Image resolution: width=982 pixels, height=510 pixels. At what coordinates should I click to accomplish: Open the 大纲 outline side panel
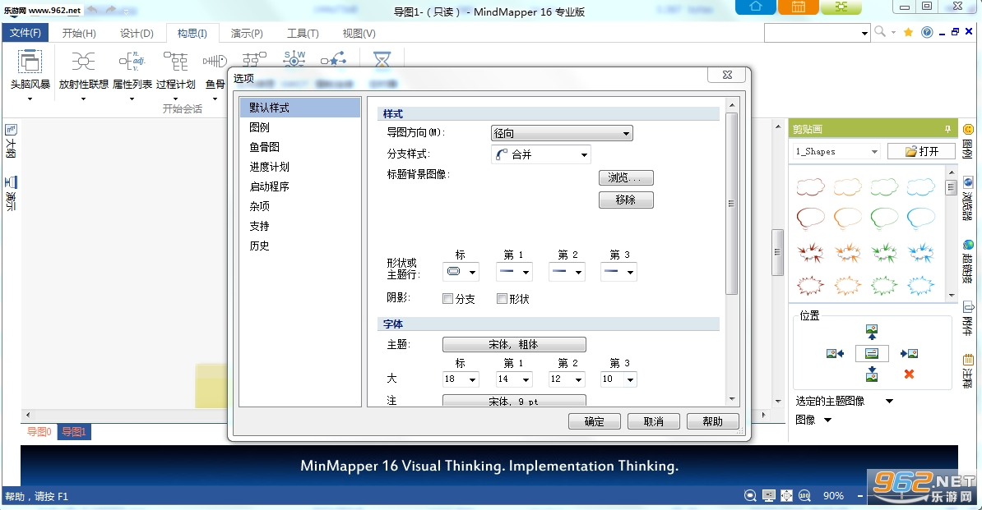coord(11,141)
